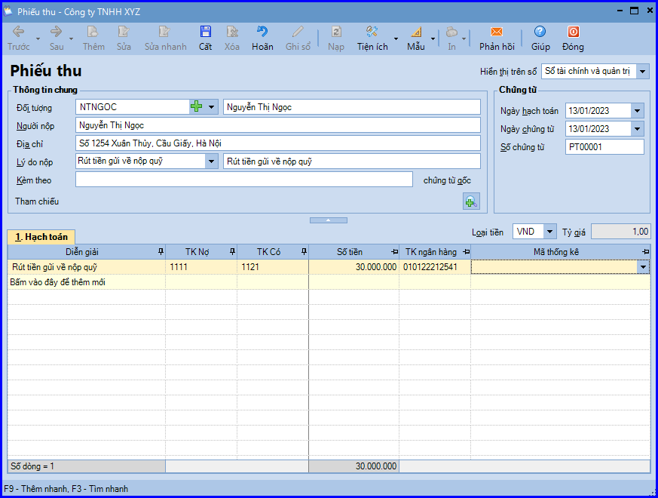The height and width of the screenshot is (498, 658).
Task: Open the Đối tượng dropdown list
Action: (211, 106)
